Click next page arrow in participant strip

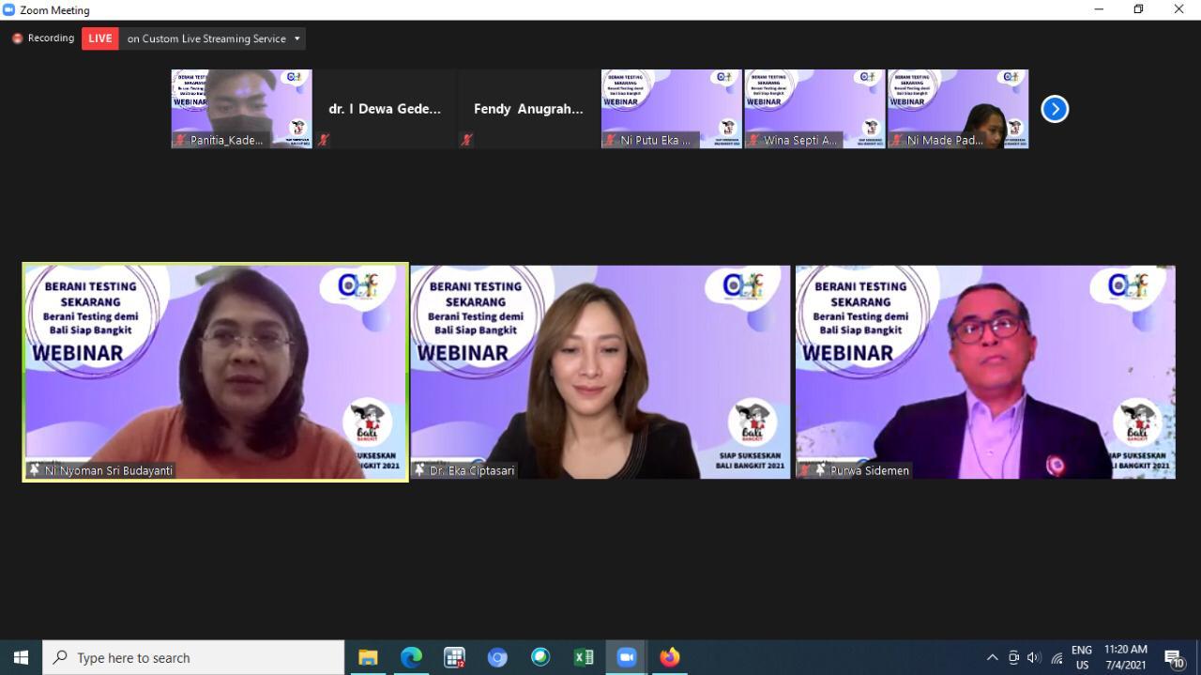[1055, 109]
